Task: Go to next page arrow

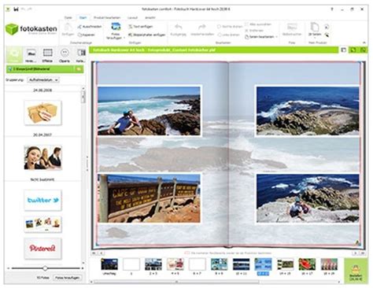Action: (x=355, y=253)
